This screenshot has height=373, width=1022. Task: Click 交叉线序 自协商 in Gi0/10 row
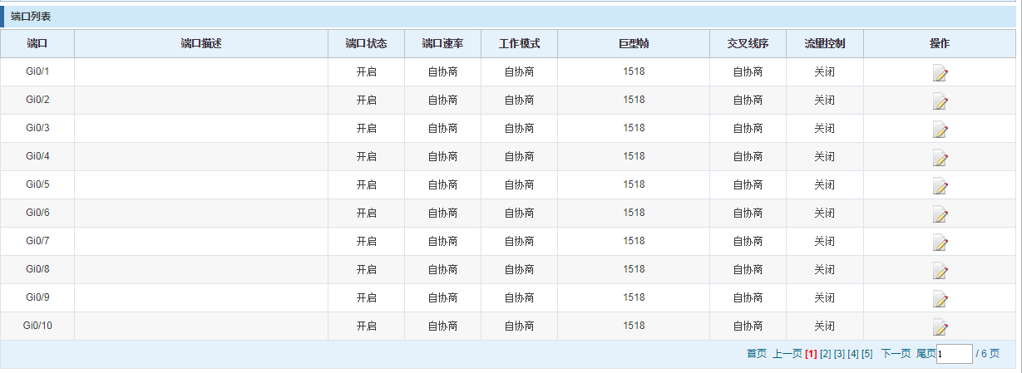point(748,326)
